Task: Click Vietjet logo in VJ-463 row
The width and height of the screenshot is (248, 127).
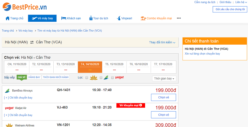Action: coord(9,108)
